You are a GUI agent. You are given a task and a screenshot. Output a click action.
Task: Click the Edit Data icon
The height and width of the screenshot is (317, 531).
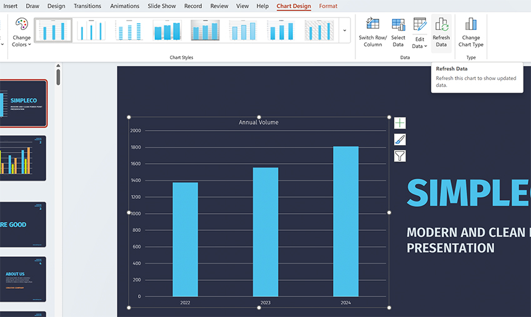420,24
